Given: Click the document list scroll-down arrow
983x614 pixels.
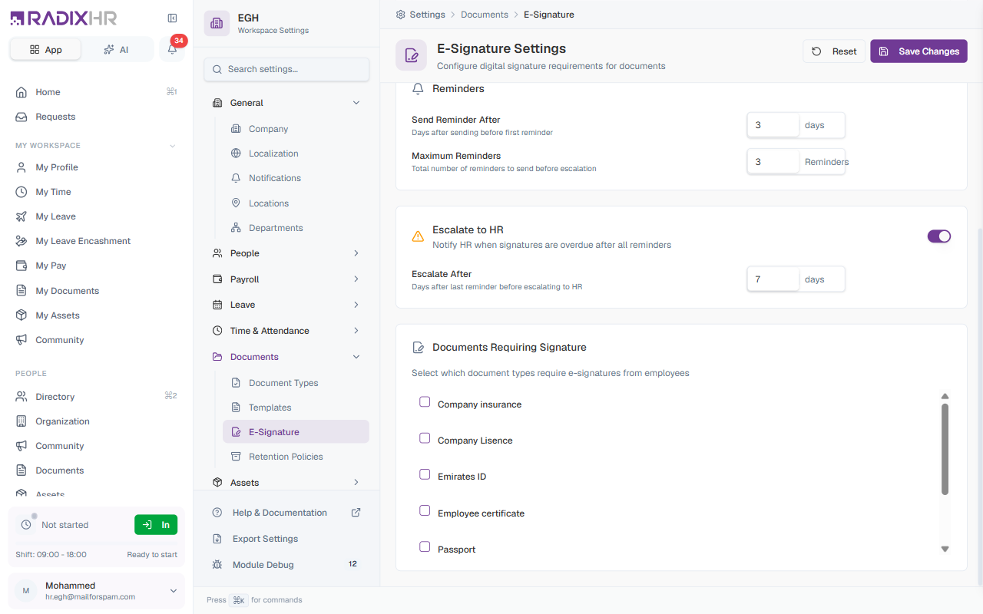Looking at the screenshot, I should [945, 549].
